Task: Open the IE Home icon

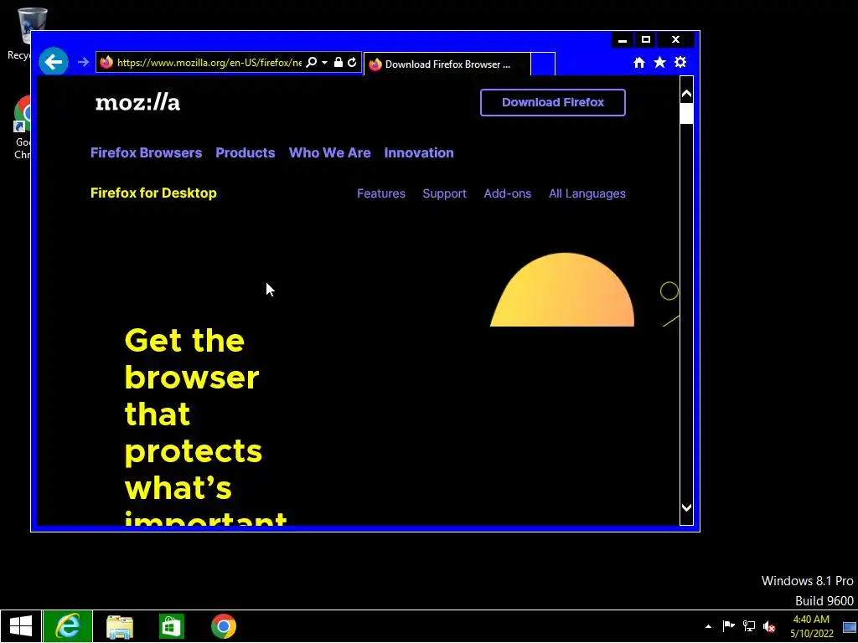Action: 639,62
